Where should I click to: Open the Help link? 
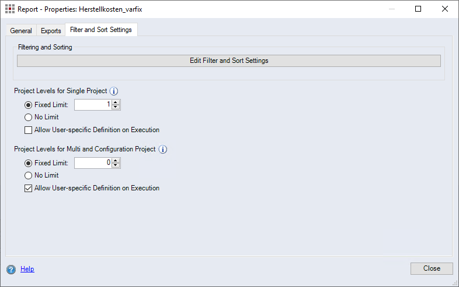pos(27,269)
